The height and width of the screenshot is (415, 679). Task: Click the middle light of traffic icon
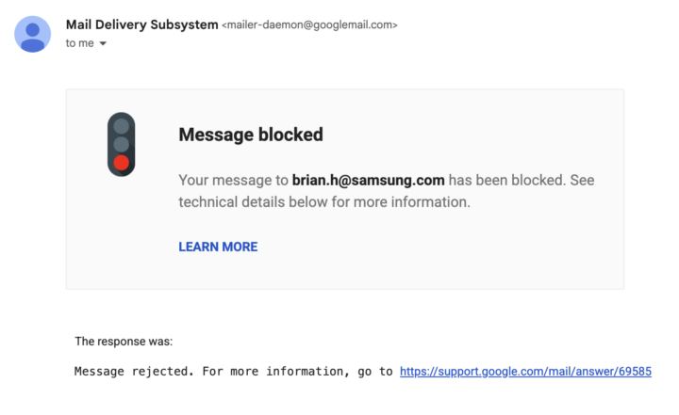[121, 144]
